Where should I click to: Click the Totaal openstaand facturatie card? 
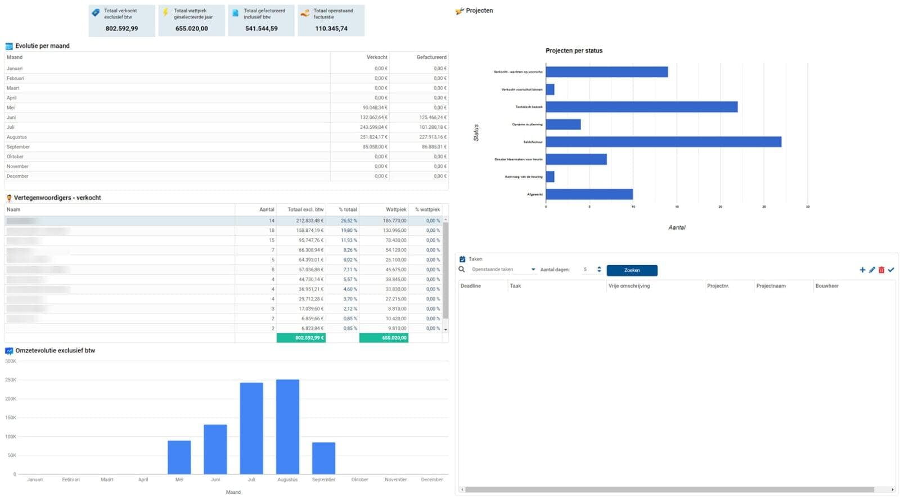click(331, 20)
